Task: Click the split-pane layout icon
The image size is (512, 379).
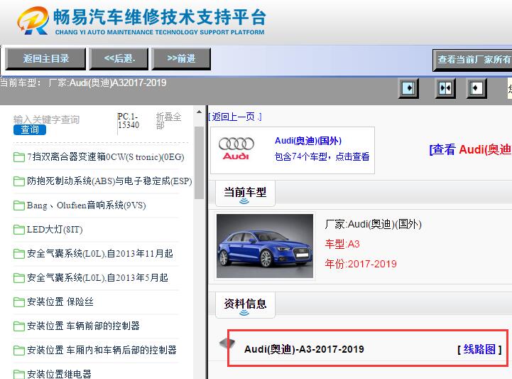Action: (x=445, y=88)
